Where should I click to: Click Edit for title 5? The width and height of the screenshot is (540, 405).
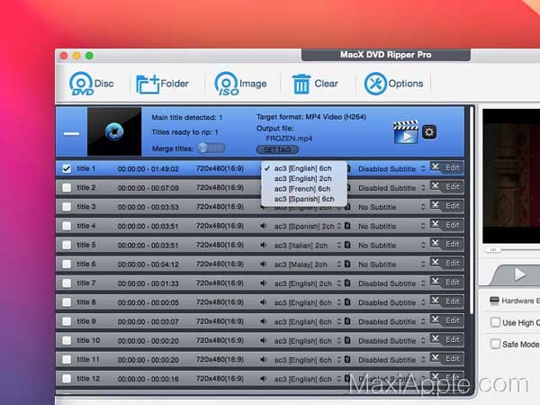(x=452, y=244)
